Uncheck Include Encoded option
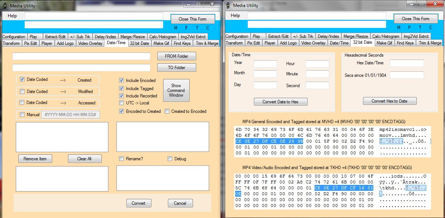This screenshot has width=445, height=218. pos(122,81)
